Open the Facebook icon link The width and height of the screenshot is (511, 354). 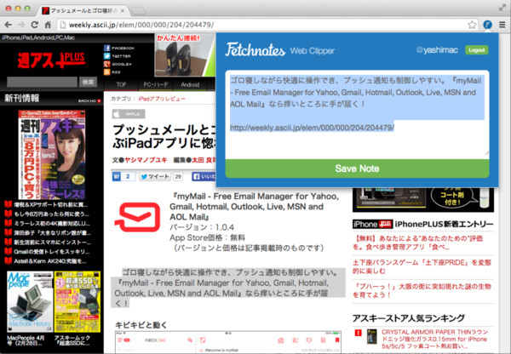[x=107, y=48]
